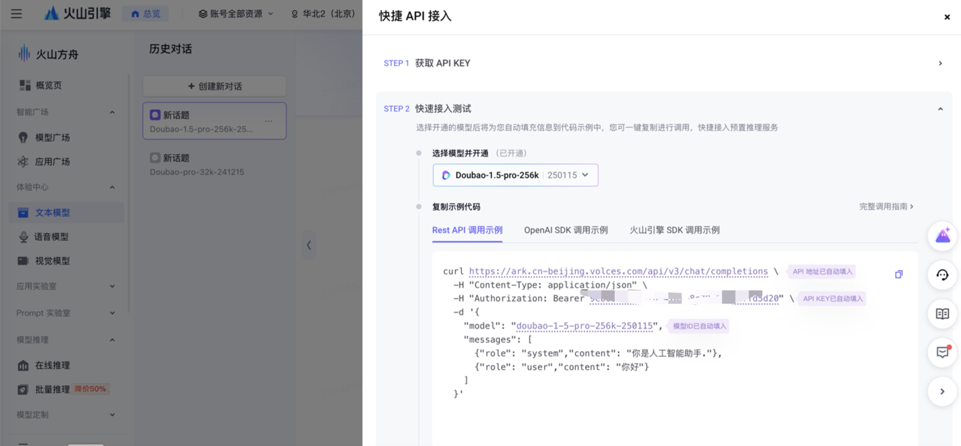The width and height of the screenshot is (961, 446).
Task: Switch to Rest API 调用示例 tab
Action: pos(467,230)
